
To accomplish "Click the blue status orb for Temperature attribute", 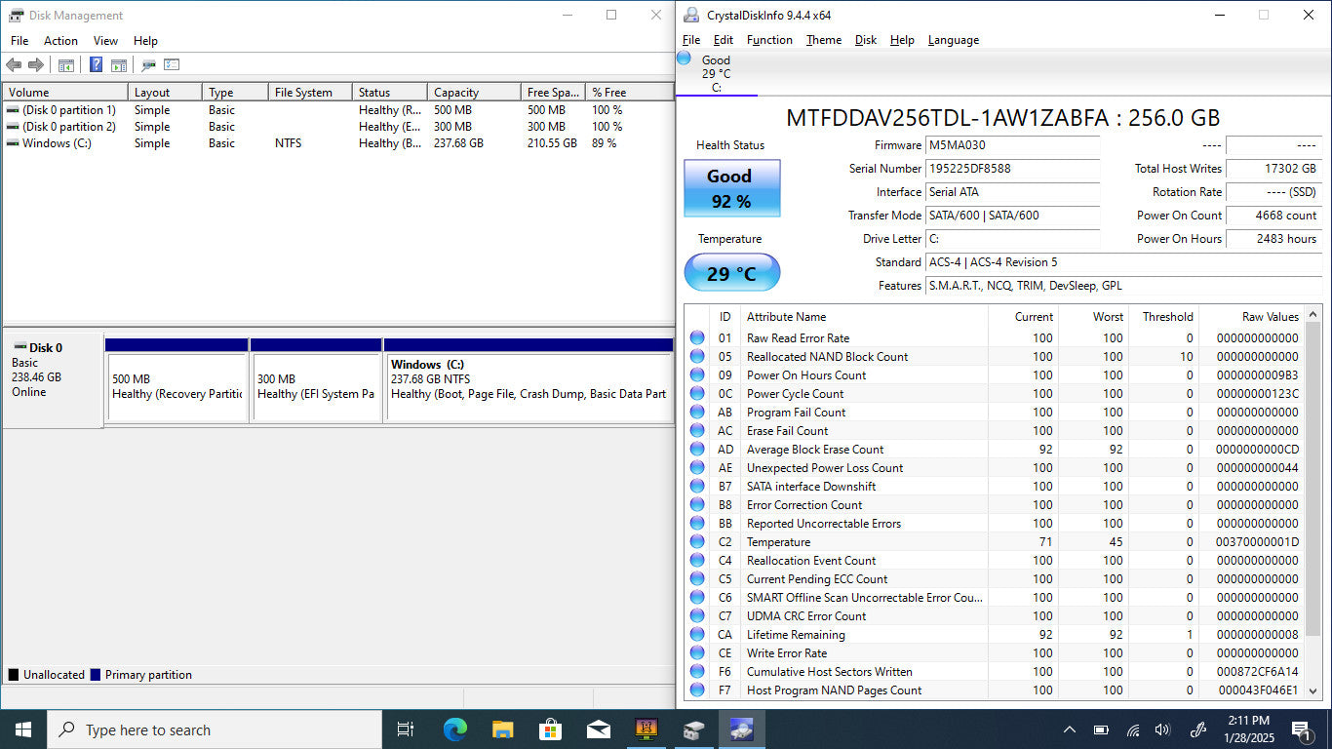I will point(697,542).
